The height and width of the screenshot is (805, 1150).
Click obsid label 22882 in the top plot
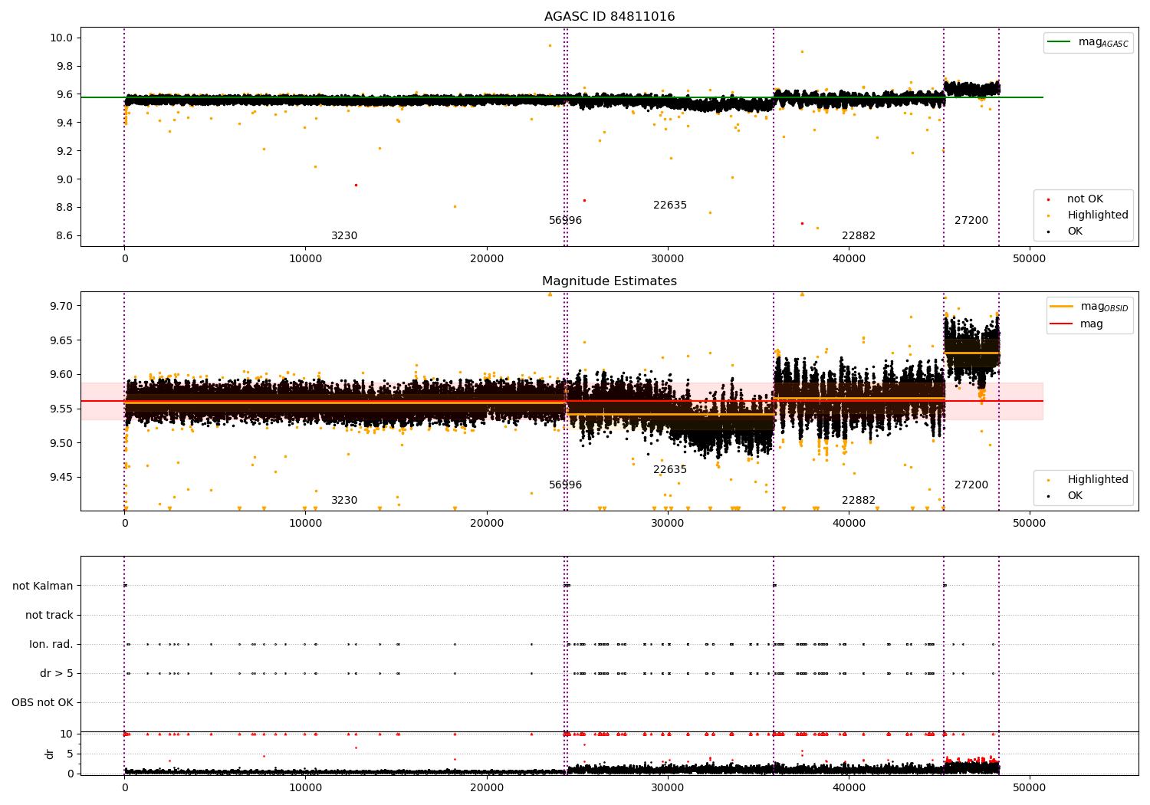(859, 236)
